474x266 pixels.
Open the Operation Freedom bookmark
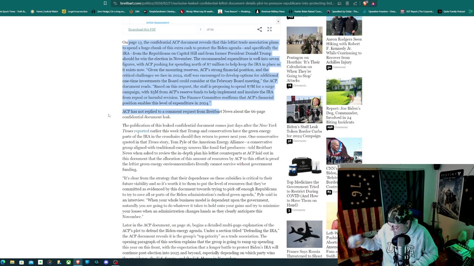tap(380, 11)
